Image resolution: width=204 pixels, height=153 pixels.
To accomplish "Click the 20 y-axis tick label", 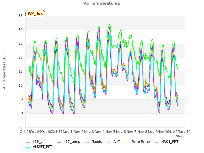I will click(20, 58).
